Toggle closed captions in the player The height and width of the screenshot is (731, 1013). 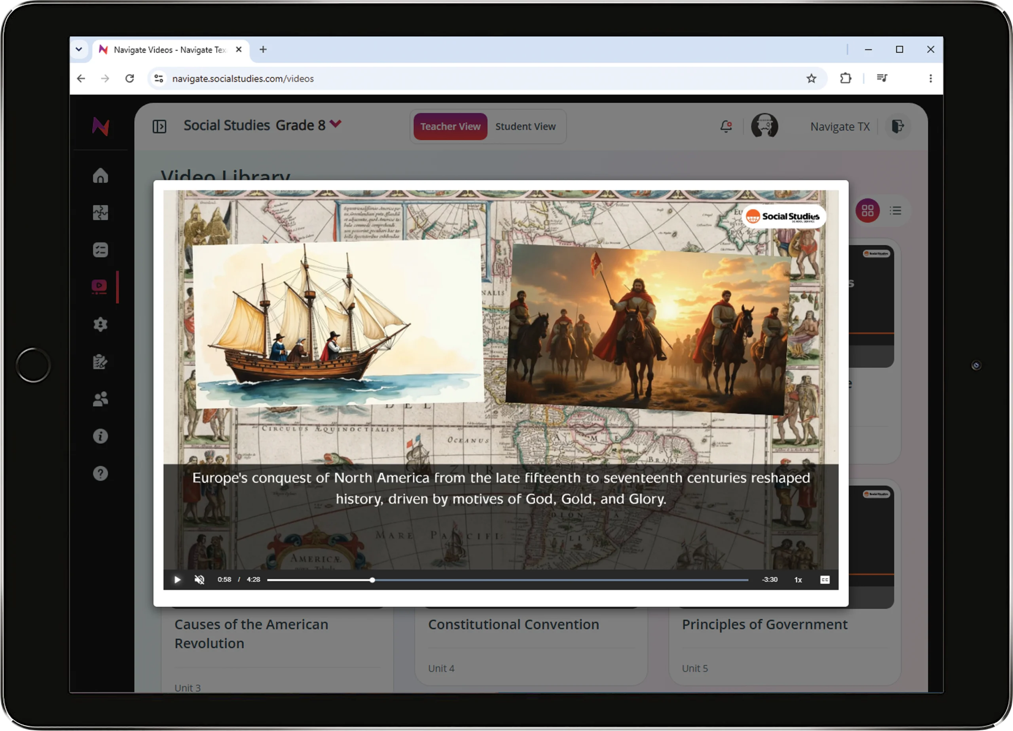coord(825,579)
